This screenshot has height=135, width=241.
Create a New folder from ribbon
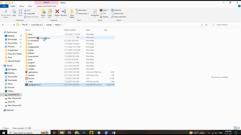(x=72, y=13)
